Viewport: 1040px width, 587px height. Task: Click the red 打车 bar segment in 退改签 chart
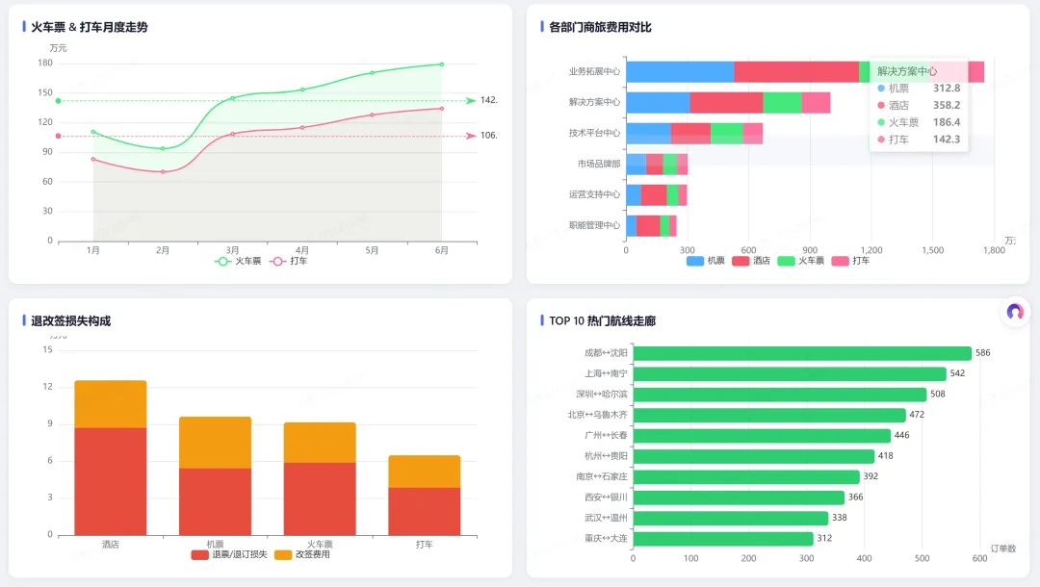425,511
